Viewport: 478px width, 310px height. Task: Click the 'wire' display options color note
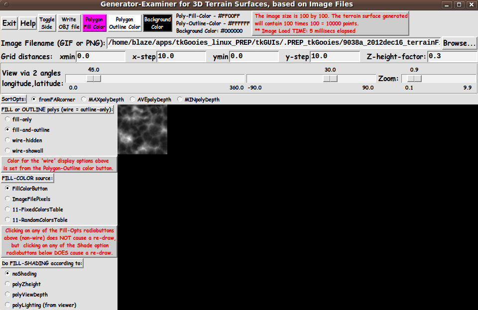click(x=58, y=164)
